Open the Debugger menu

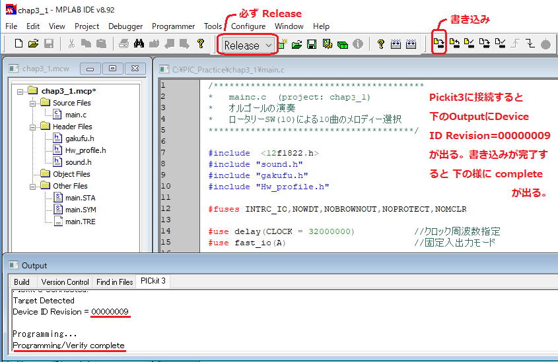point(125,26)
